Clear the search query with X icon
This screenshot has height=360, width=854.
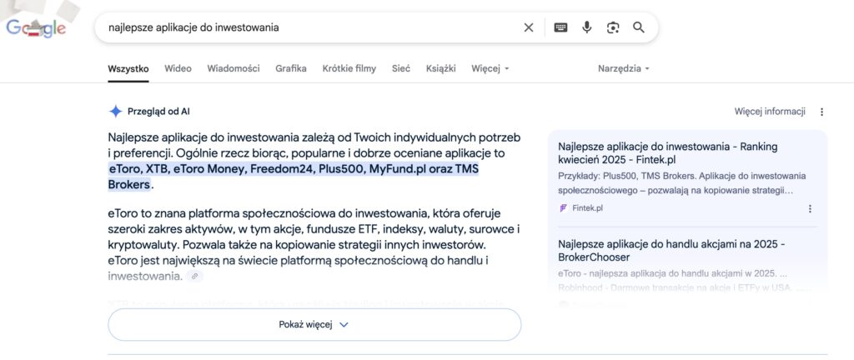tap(528, 27)
